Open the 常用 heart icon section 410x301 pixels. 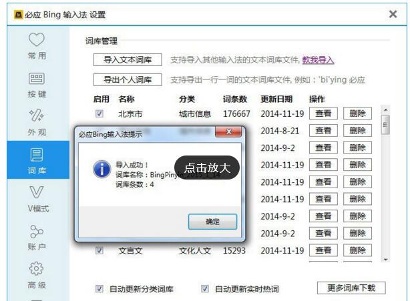pyautogui.click(x=37, y=40)
